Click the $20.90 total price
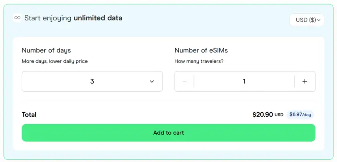This screenshot has width=337, height=162. (x=263, y=115)
